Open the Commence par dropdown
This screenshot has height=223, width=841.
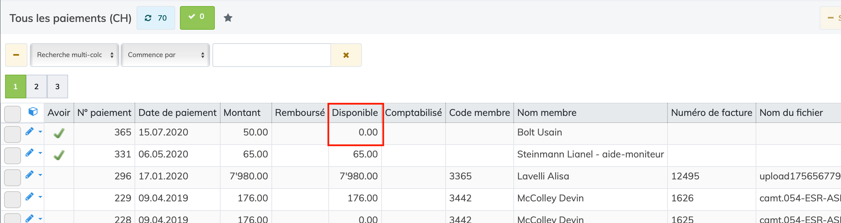[x=165, y=55]
